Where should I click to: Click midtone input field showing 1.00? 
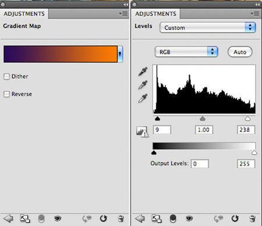click(x=204, y=130)
